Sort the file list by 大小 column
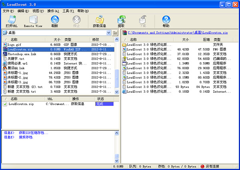The height and width of the screenshot is (170, 240). pyautogui.click(x=54, y=39)
